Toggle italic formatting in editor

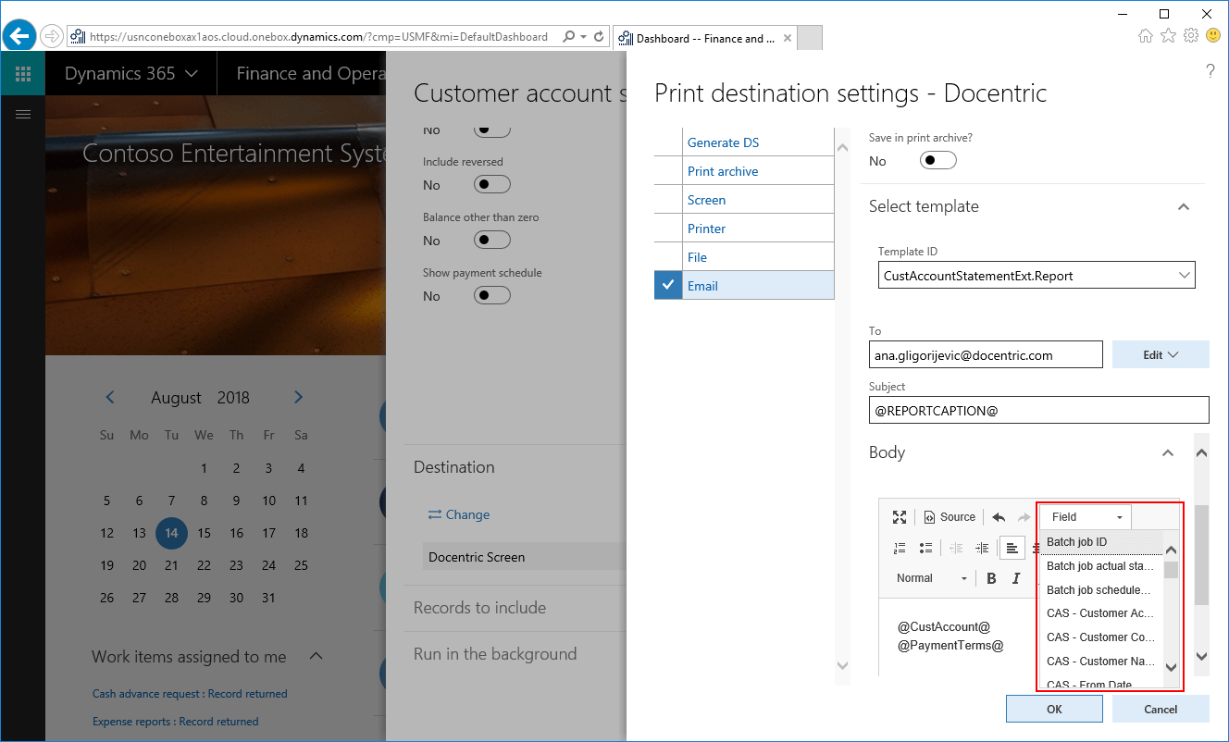pos(1016,578)
